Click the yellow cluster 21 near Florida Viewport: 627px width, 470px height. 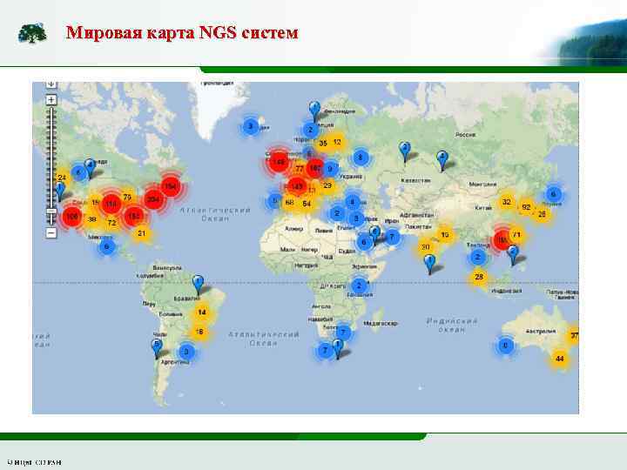[142, 233]
